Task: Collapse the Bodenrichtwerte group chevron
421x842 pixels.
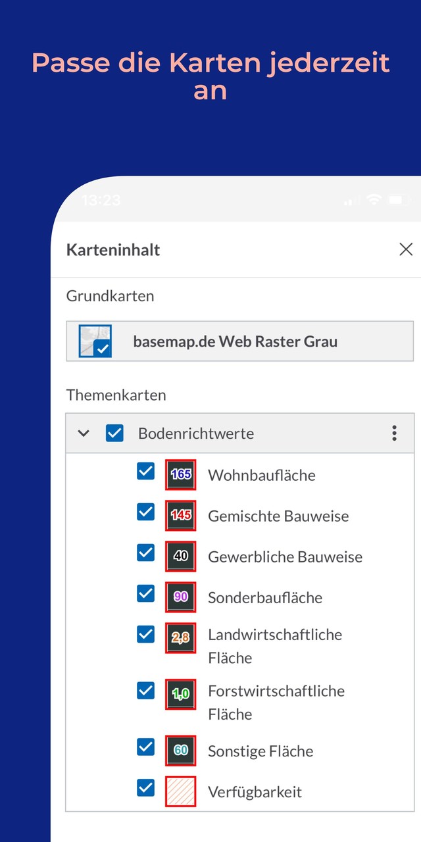Action: 84,433
